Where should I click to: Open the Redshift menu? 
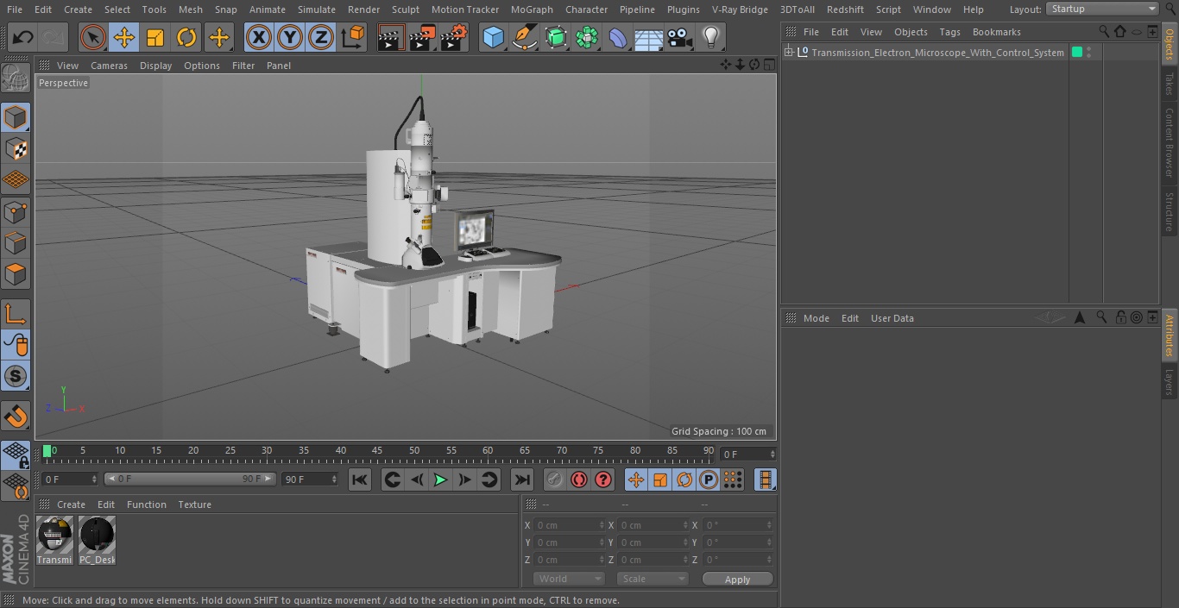845,9
